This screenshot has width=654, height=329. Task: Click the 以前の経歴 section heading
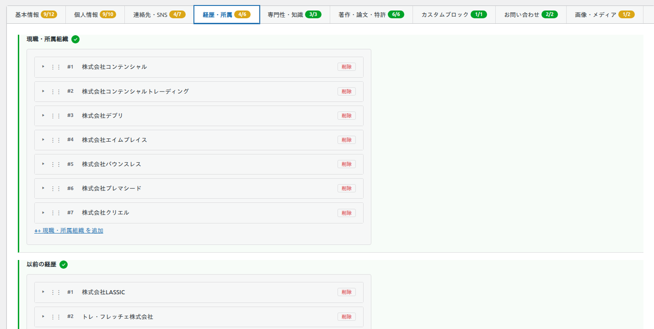point(42,265)
